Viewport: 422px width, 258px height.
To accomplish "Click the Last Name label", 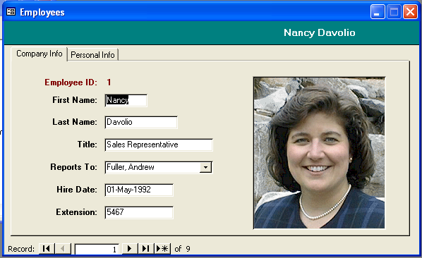I will pyautogui.click(x=75, y=122).
